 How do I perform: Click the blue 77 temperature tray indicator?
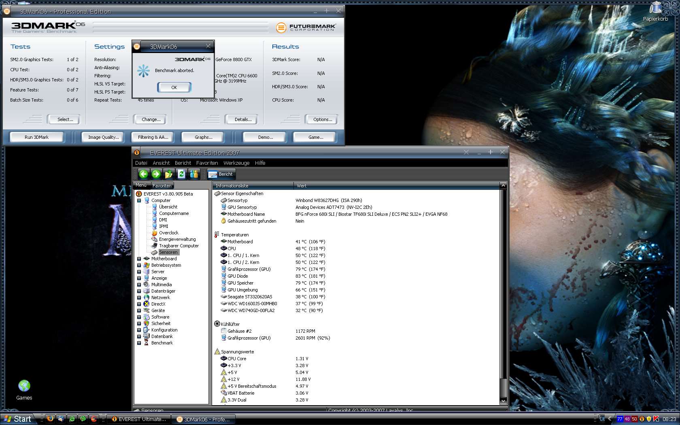pos(620,419)
